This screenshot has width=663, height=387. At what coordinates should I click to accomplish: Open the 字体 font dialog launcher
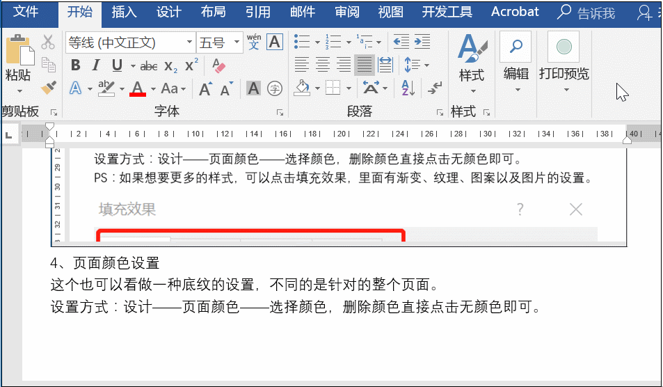(x=280, y=113)
